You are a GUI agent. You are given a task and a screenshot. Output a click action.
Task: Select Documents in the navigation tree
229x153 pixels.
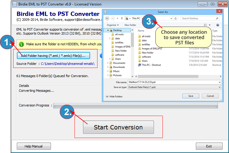(x=119, y=63)
